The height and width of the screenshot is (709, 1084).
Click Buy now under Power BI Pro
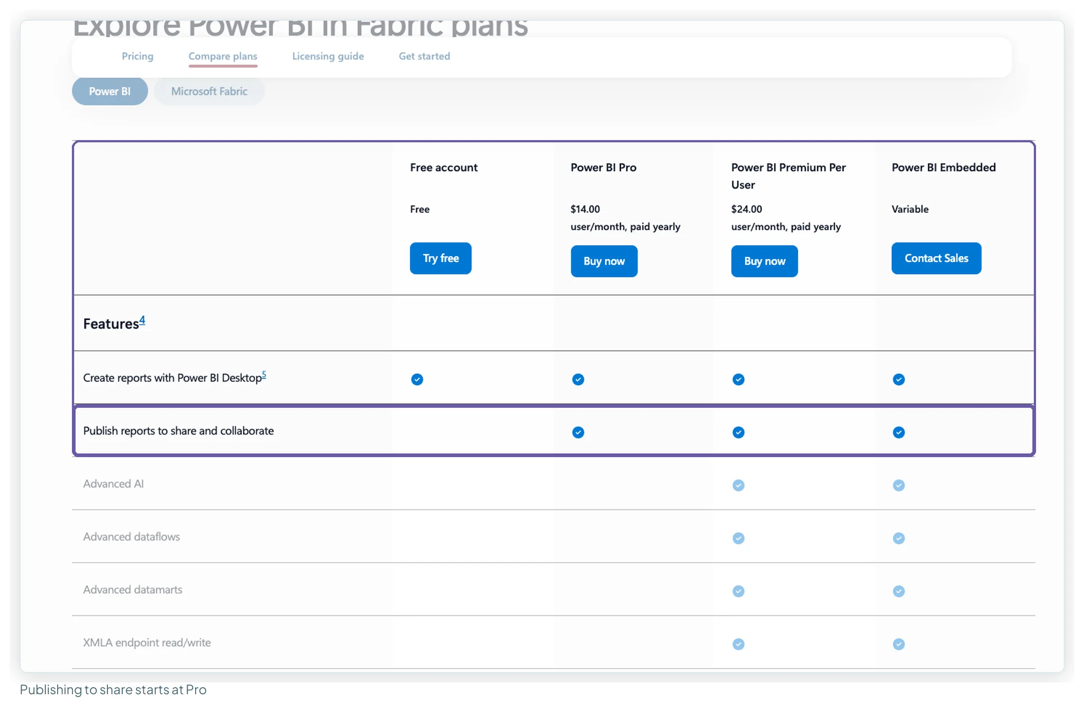click(x=604, y=261)
